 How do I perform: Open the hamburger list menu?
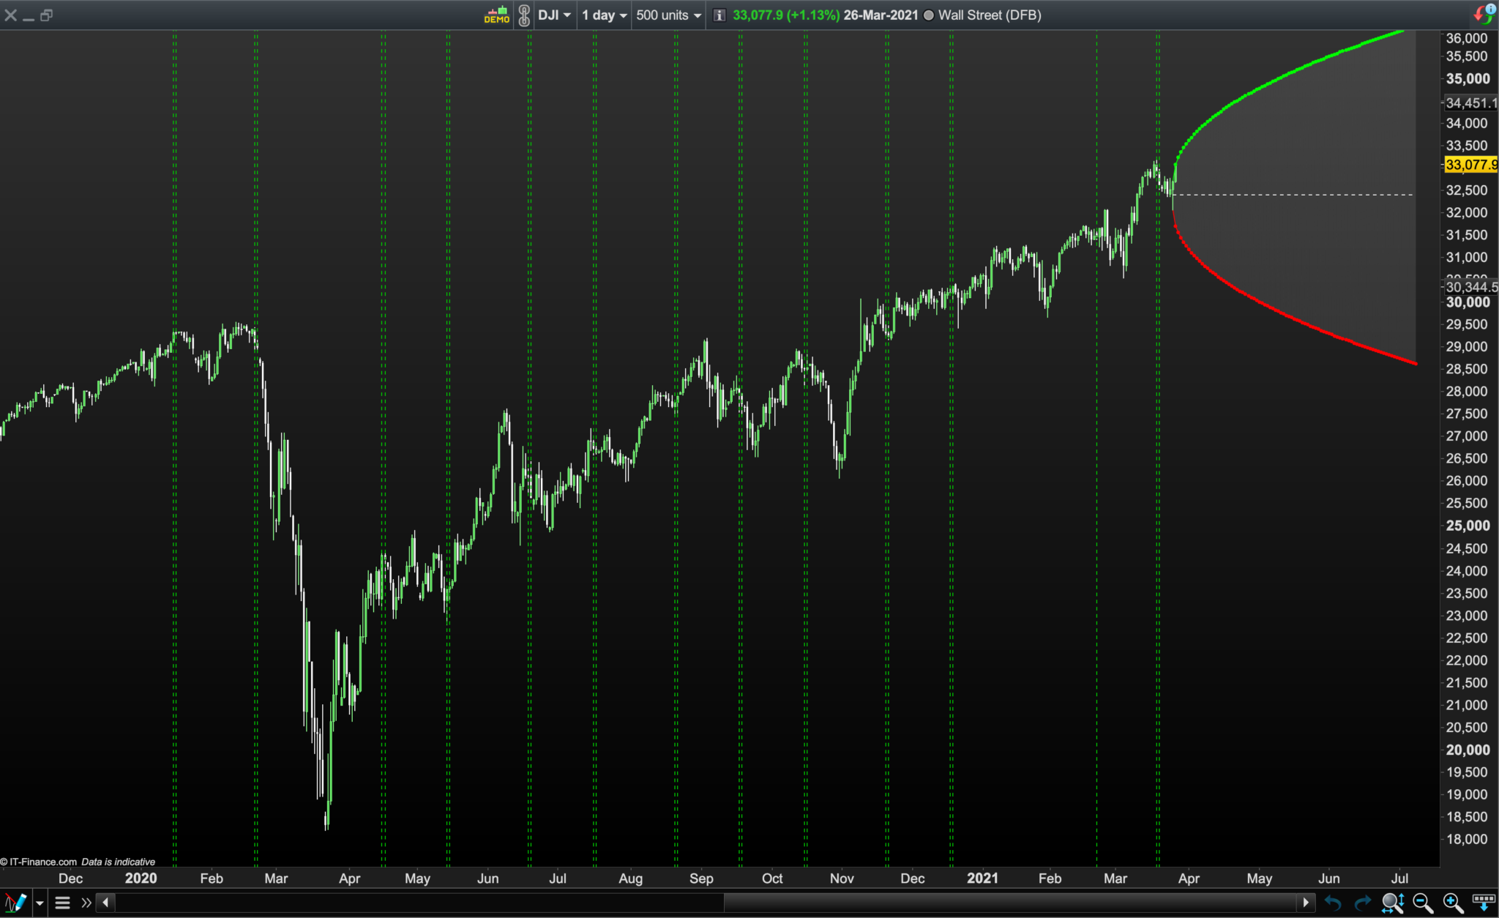coord(63,903)
